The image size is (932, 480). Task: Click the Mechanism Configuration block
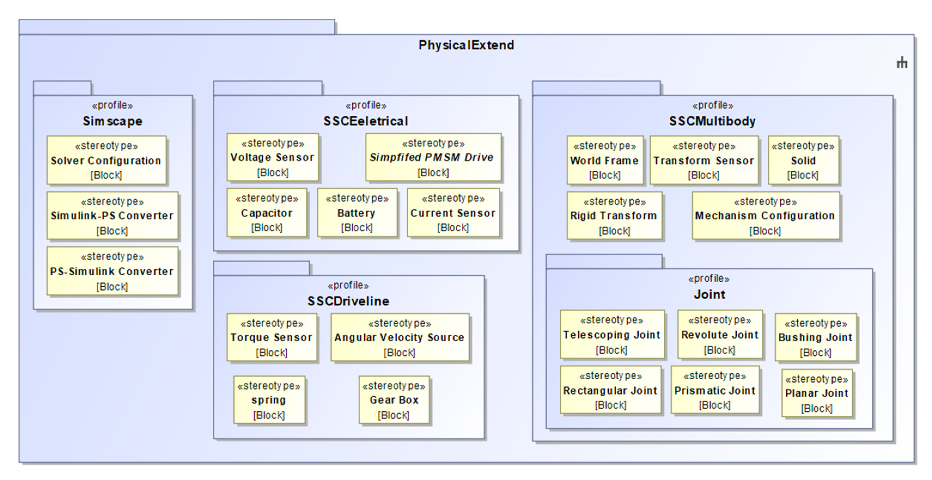click(x=765, y=216)
